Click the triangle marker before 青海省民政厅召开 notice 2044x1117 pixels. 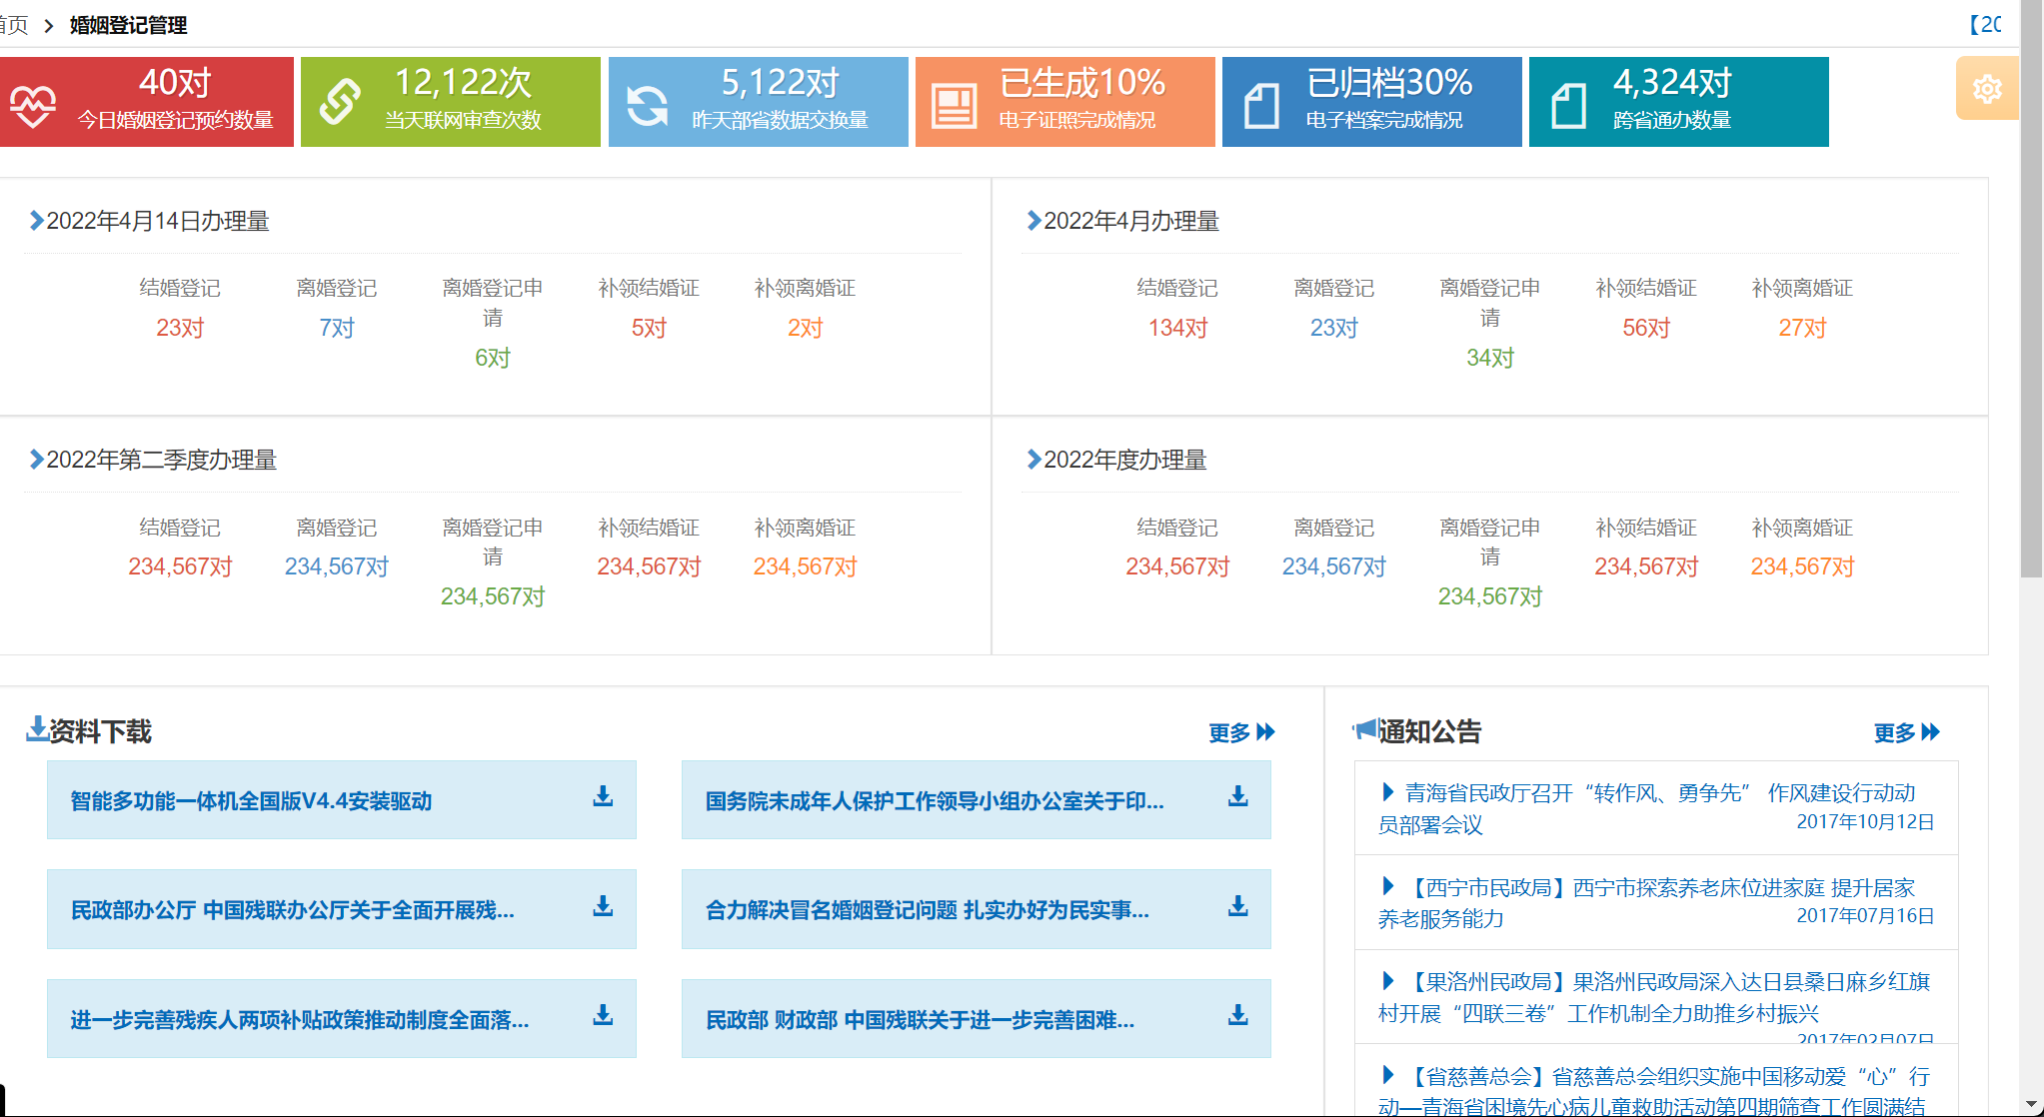click(1387, 792)
